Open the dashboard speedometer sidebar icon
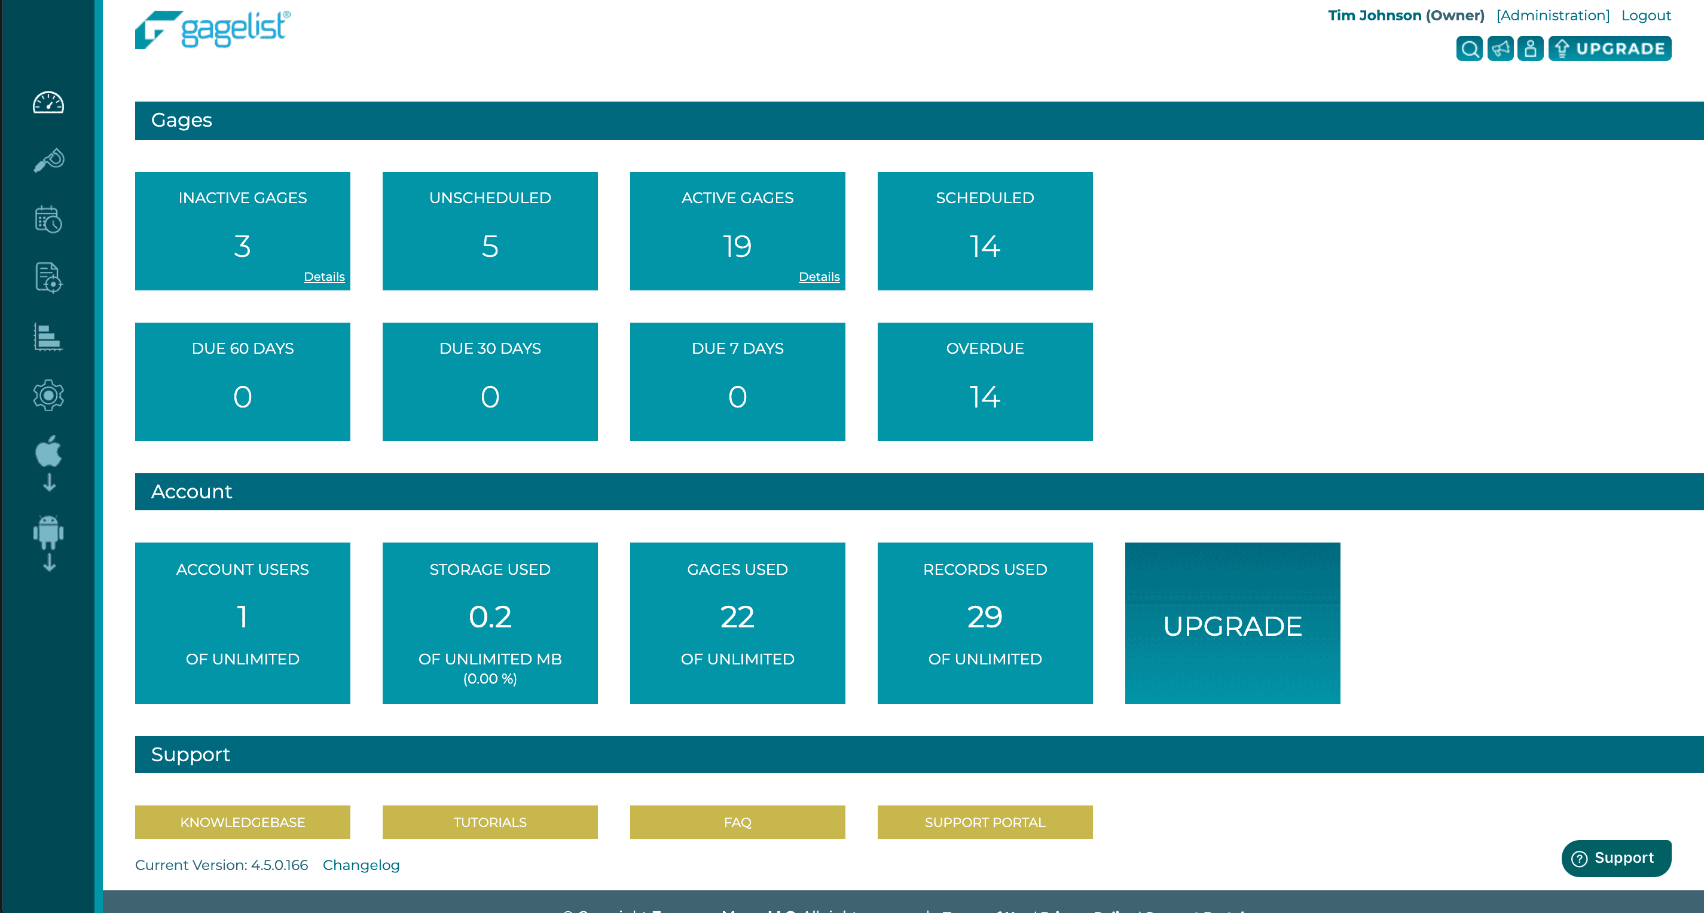The width and height of the screenshot is (1704, 913). (48, 103)
